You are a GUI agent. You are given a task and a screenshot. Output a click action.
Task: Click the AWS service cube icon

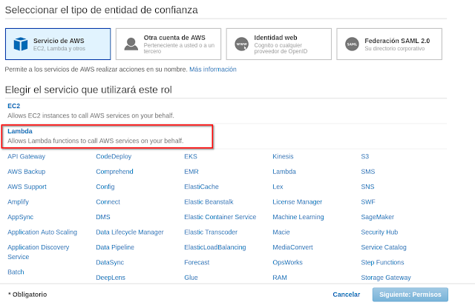coord(21,44)
